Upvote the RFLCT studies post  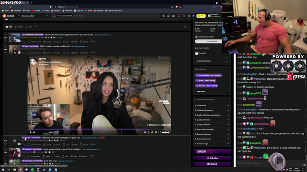coord(5,46)
